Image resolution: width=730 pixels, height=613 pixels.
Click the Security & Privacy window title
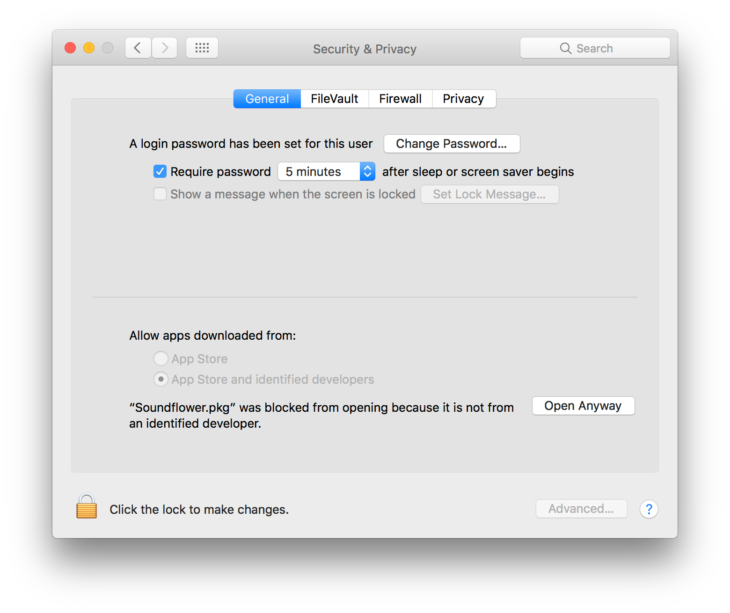point(365,49)
